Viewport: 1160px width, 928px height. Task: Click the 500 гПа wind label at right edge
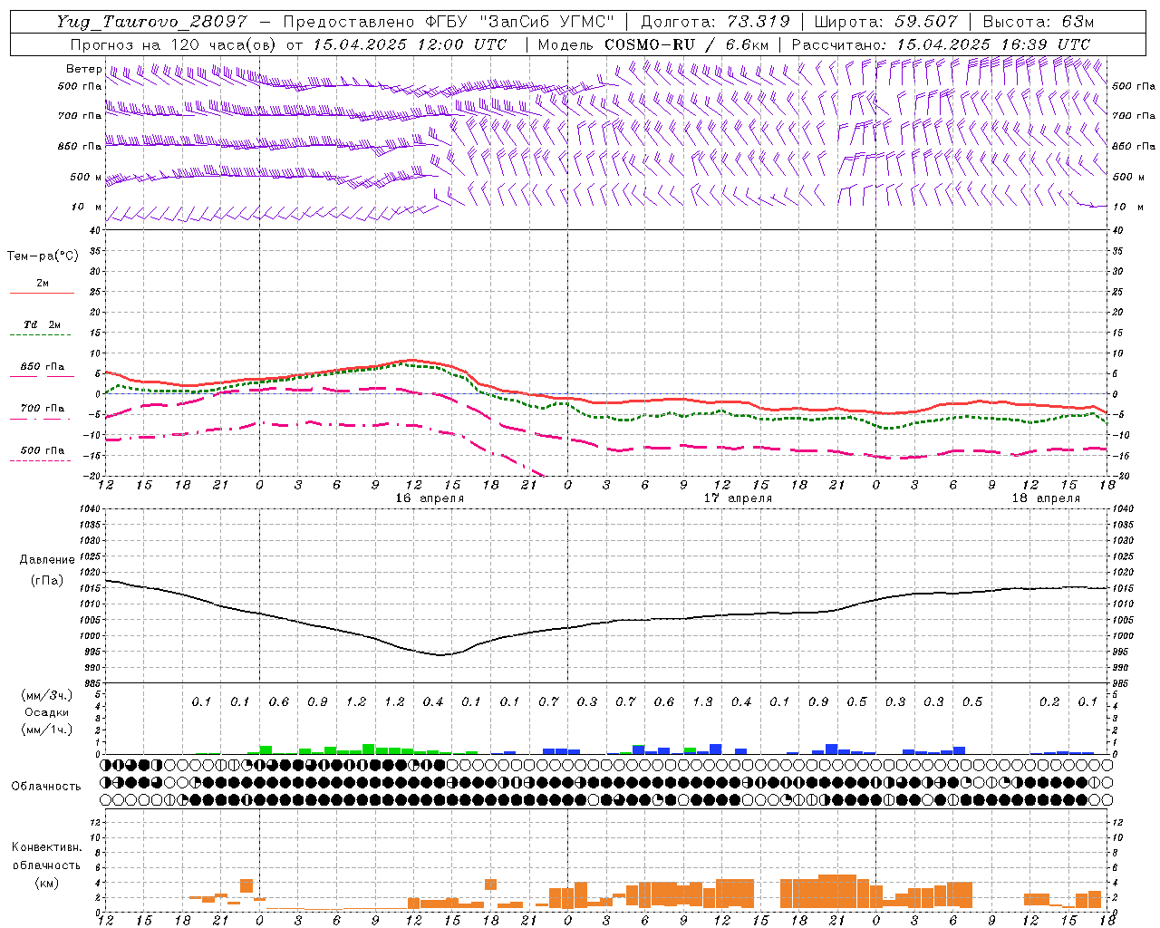click(1134, 86)
